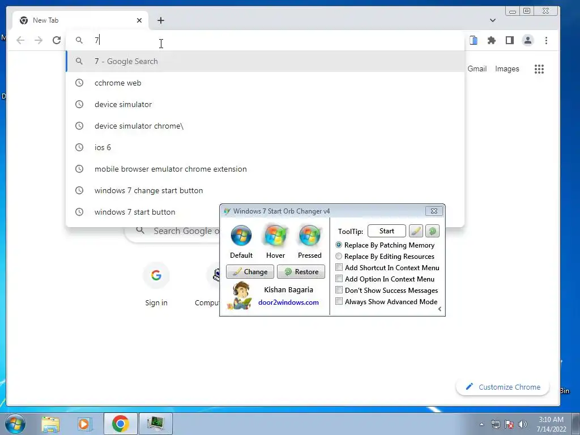
Task: Collapse advanced panel with small arrow
Action: [440, 309]
